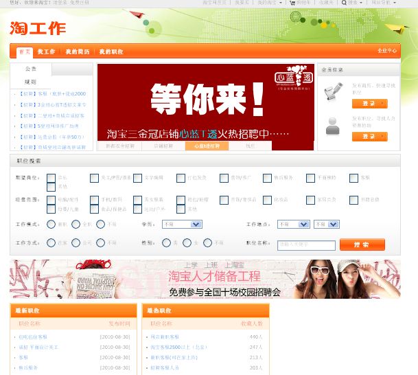This screenshot has width=418, height=375.
Task: Check 其他 under the 期望岗位 row
Action: [x=51, y=187]
